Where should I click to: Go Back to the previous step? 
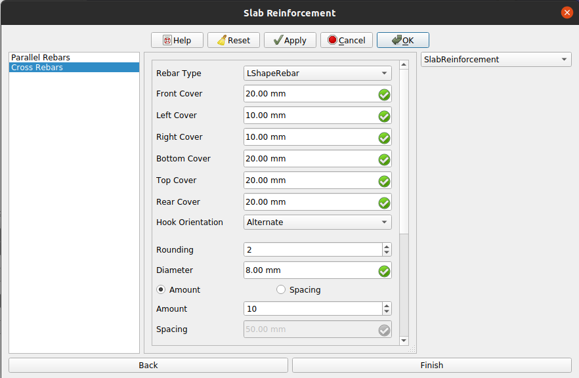pos(148,365)
